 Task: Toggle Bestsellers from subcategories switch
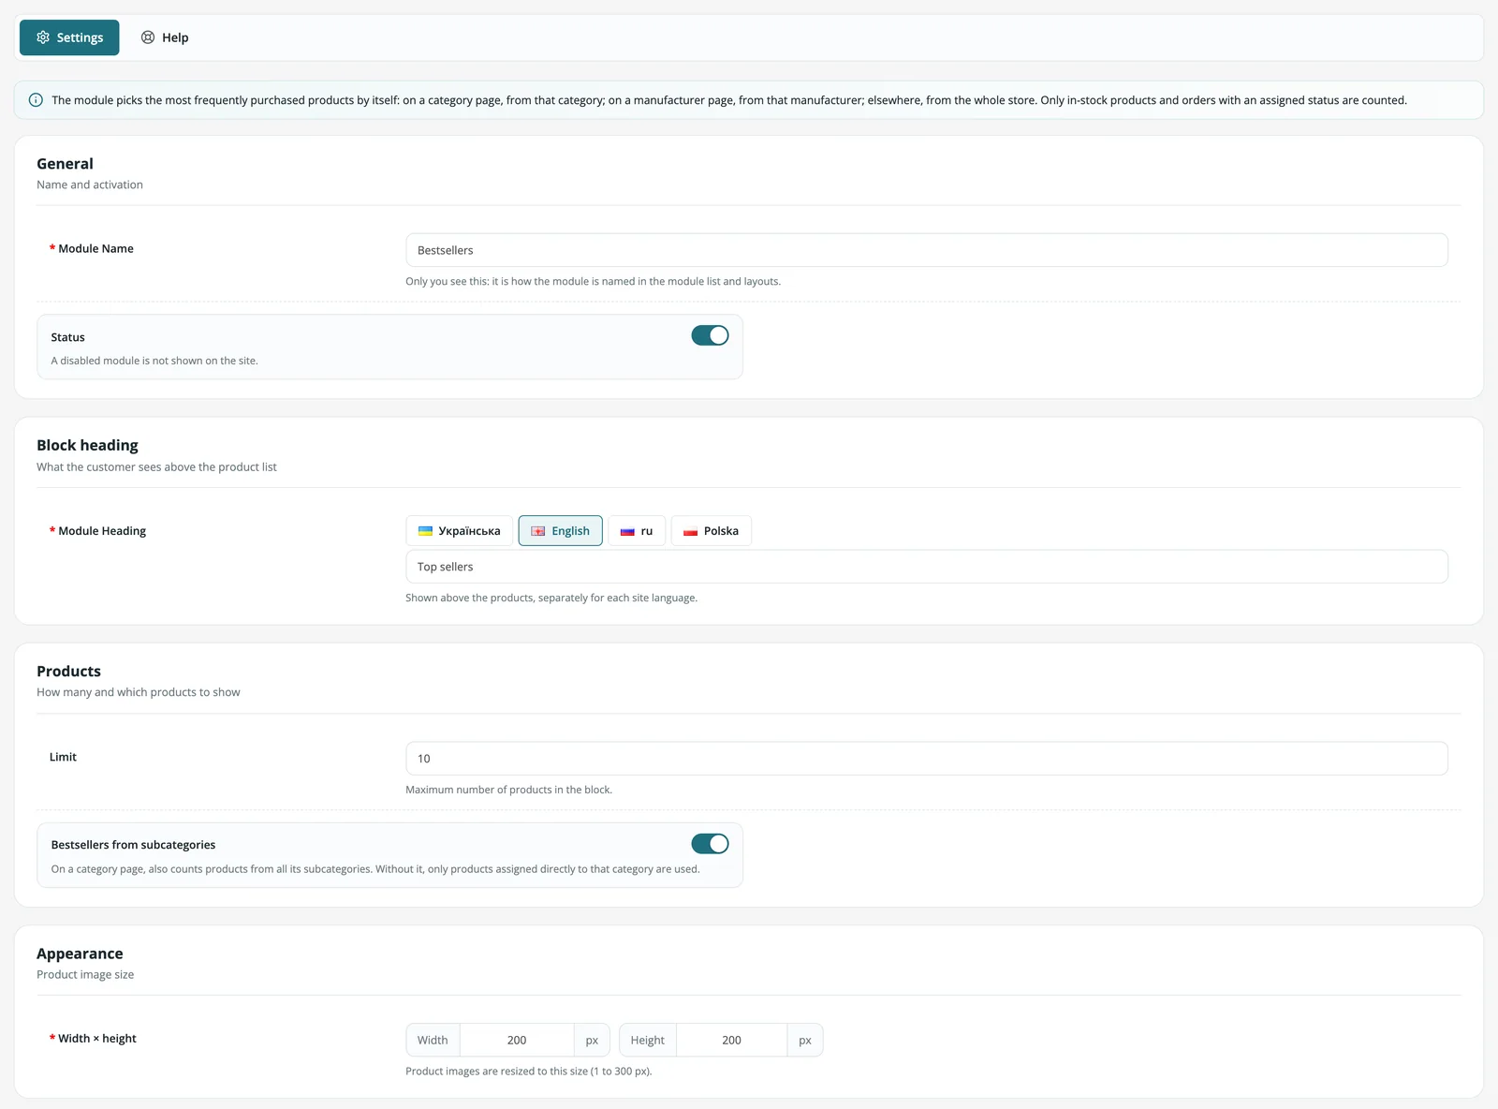tap(710, 844)
